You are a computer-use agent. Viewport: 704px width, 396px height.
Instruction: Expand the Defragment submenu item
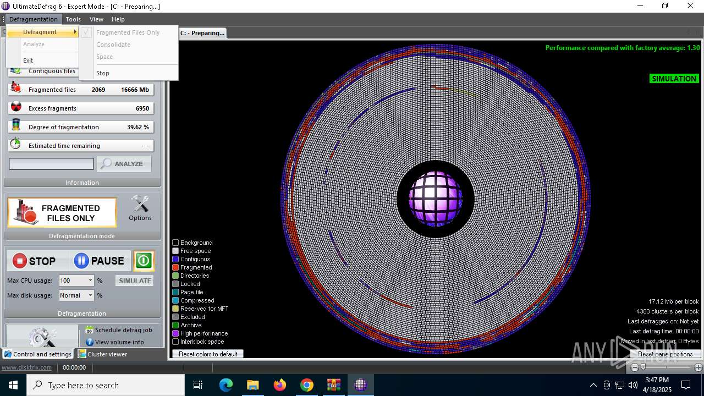click(x=43, y=32)
